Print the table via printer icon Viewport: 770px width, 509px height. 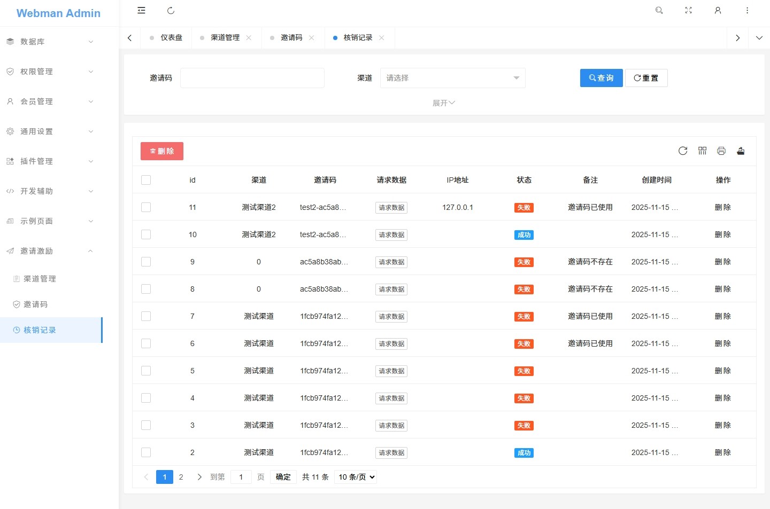(721, 151)
